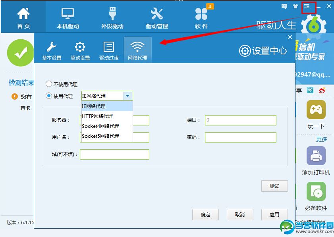Open 本机驱动 monitor icon
The width and height of the screenshot is (334, 237).
(x=68, y=13)
